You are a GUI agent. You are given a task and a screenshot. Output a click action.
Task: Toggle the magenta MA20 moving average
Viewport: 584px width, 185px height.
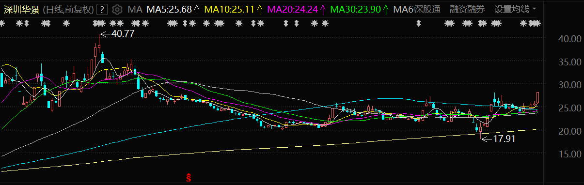293,9
